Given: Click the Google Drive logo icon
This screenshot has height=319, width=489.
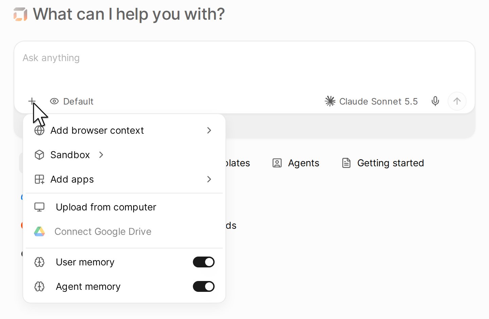Looking at the screenshot, I should tap(39, 231).
